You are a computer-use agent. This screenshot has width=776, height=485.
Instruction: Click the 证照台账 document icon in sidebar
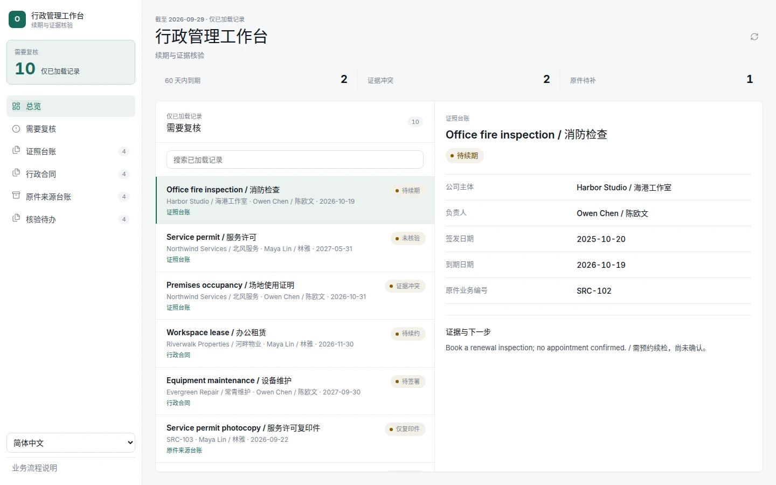16,151
